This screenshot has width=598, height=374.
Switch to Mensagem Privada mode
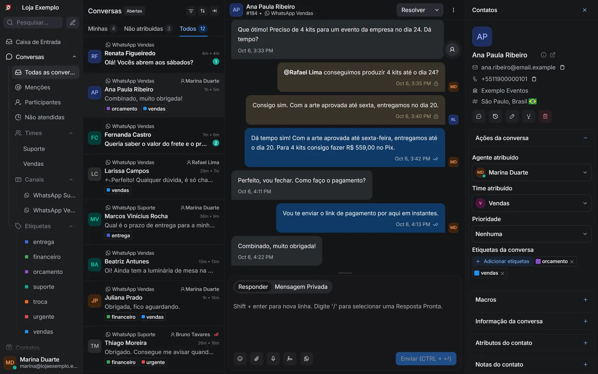point(301,287)
